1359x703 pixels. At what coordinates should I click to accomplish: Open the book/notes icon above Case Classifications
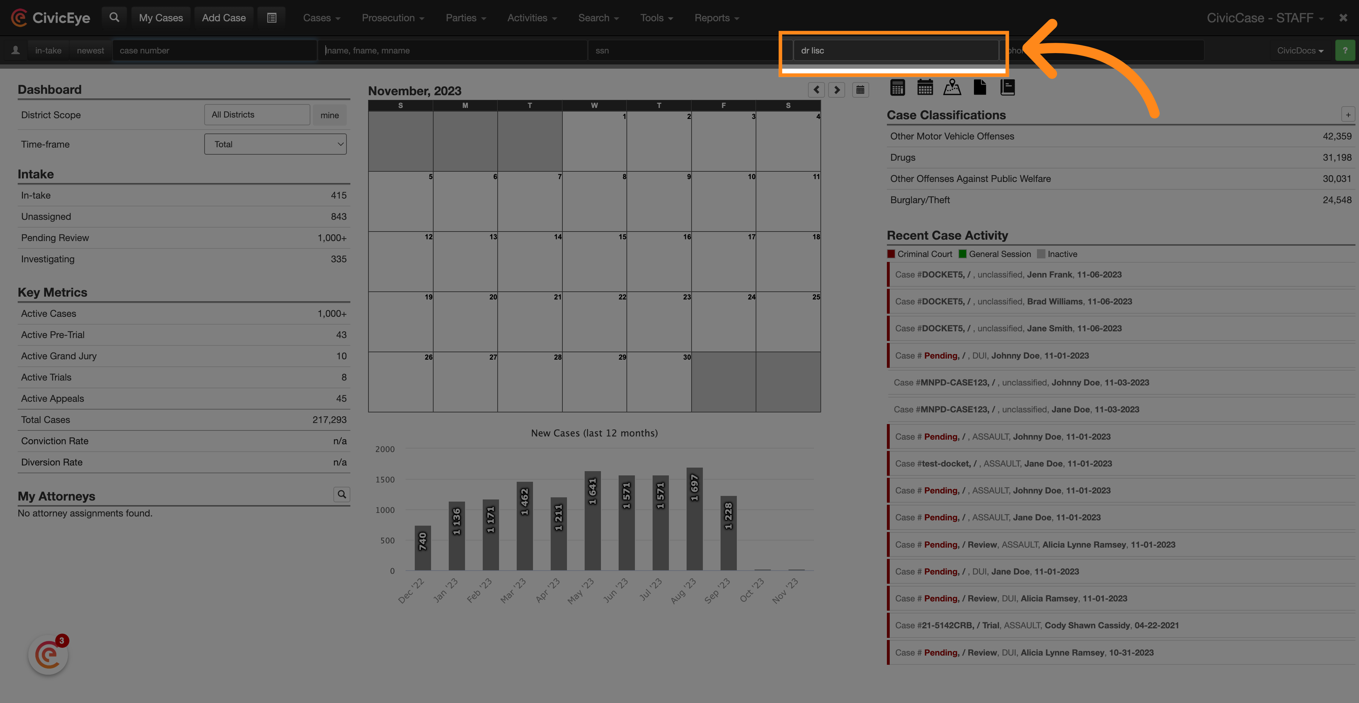click(1008, 88)
